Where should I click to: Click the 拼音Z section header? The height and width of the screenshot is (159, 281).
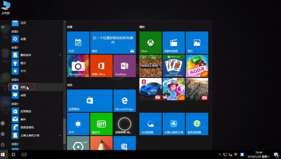click(x=15, y=144)
